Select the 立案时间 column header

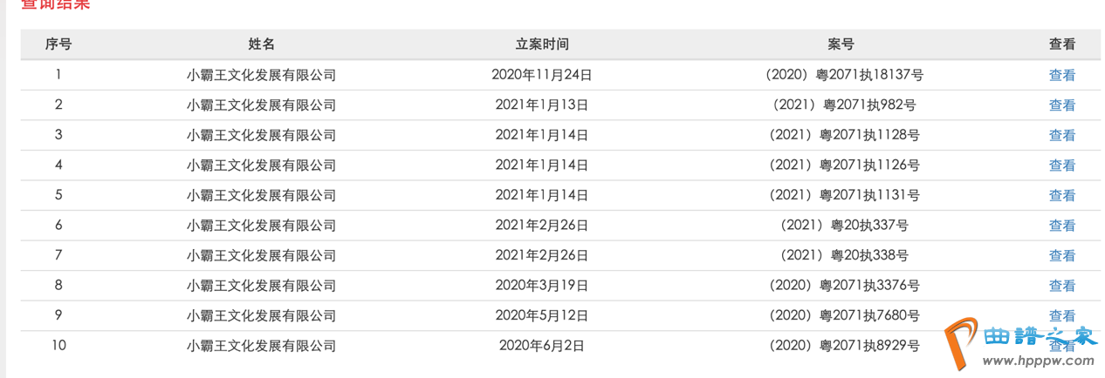point(542,44)
